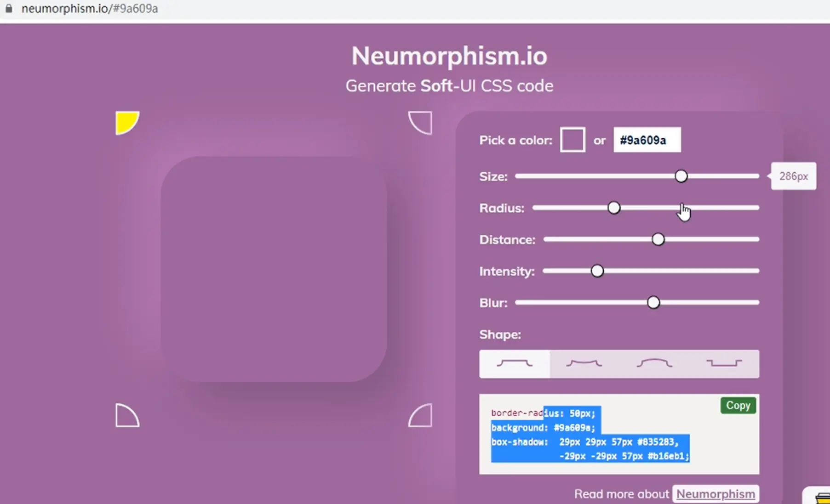This screenshot has width=830, height=504.
Task: Choose the convex shape option
Action: pos(654,364)
